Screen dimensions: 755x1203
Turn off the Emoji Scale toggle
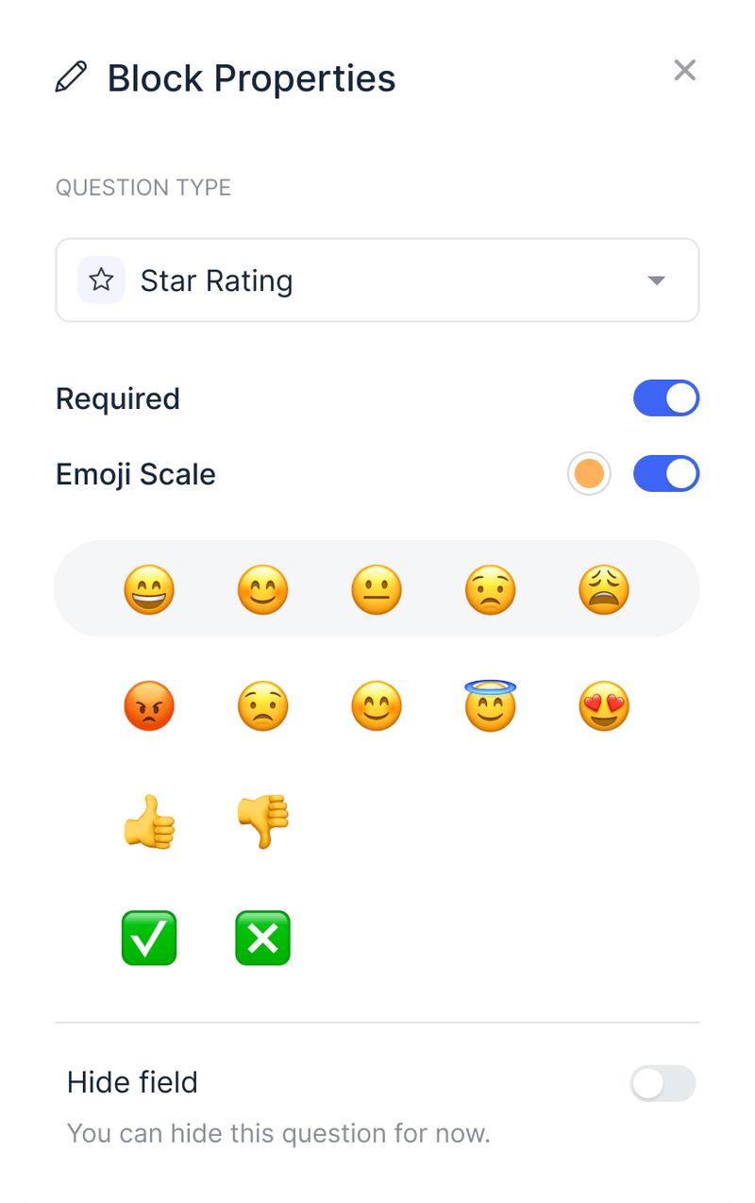click(666, 473)
